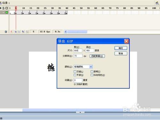Check the 平滑 checkbox
This screenshot has width=160, height=120.
75,75
